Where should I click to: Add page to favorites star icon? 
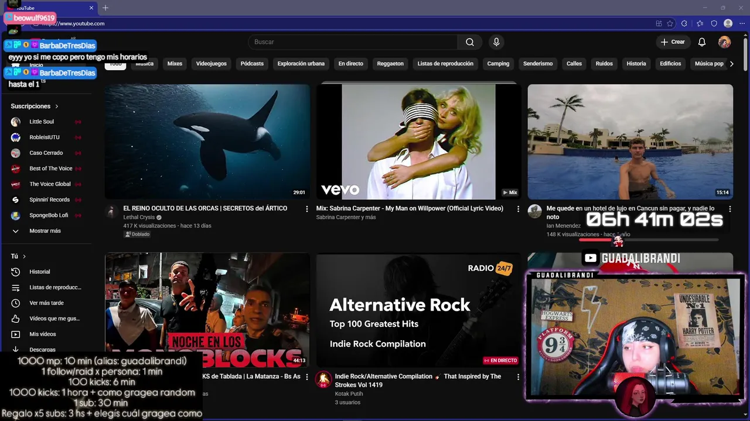670,23
